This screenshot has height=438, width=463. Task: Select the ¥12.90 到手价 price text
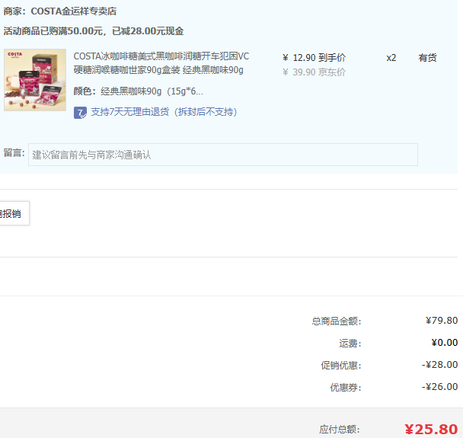pyautogui.click(x=314, y=58)
